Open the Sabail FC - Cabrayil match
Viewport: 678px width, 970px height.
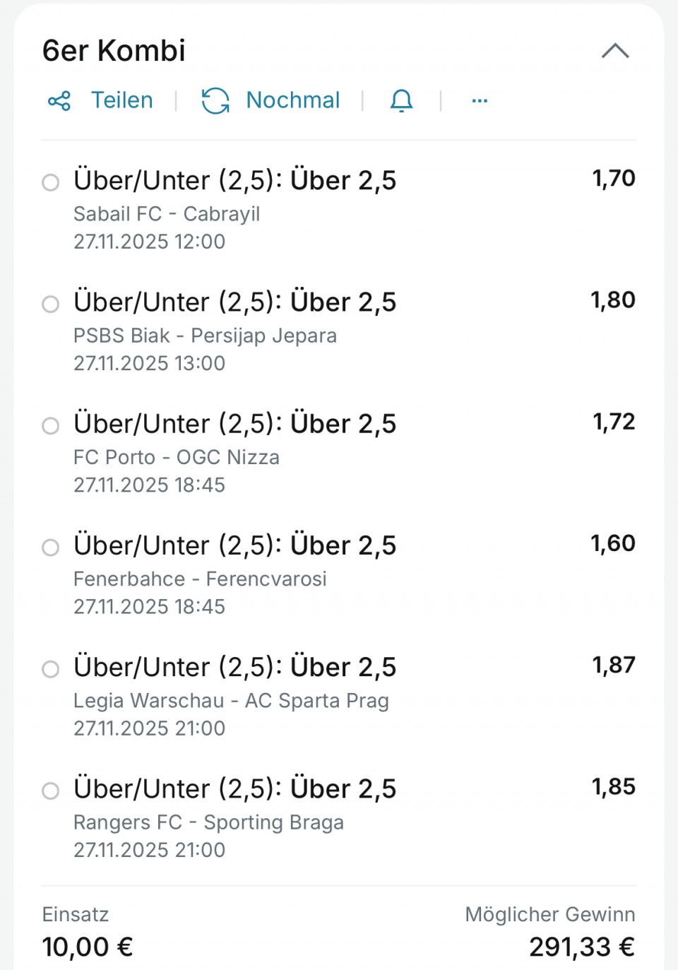tap(167, 214)
